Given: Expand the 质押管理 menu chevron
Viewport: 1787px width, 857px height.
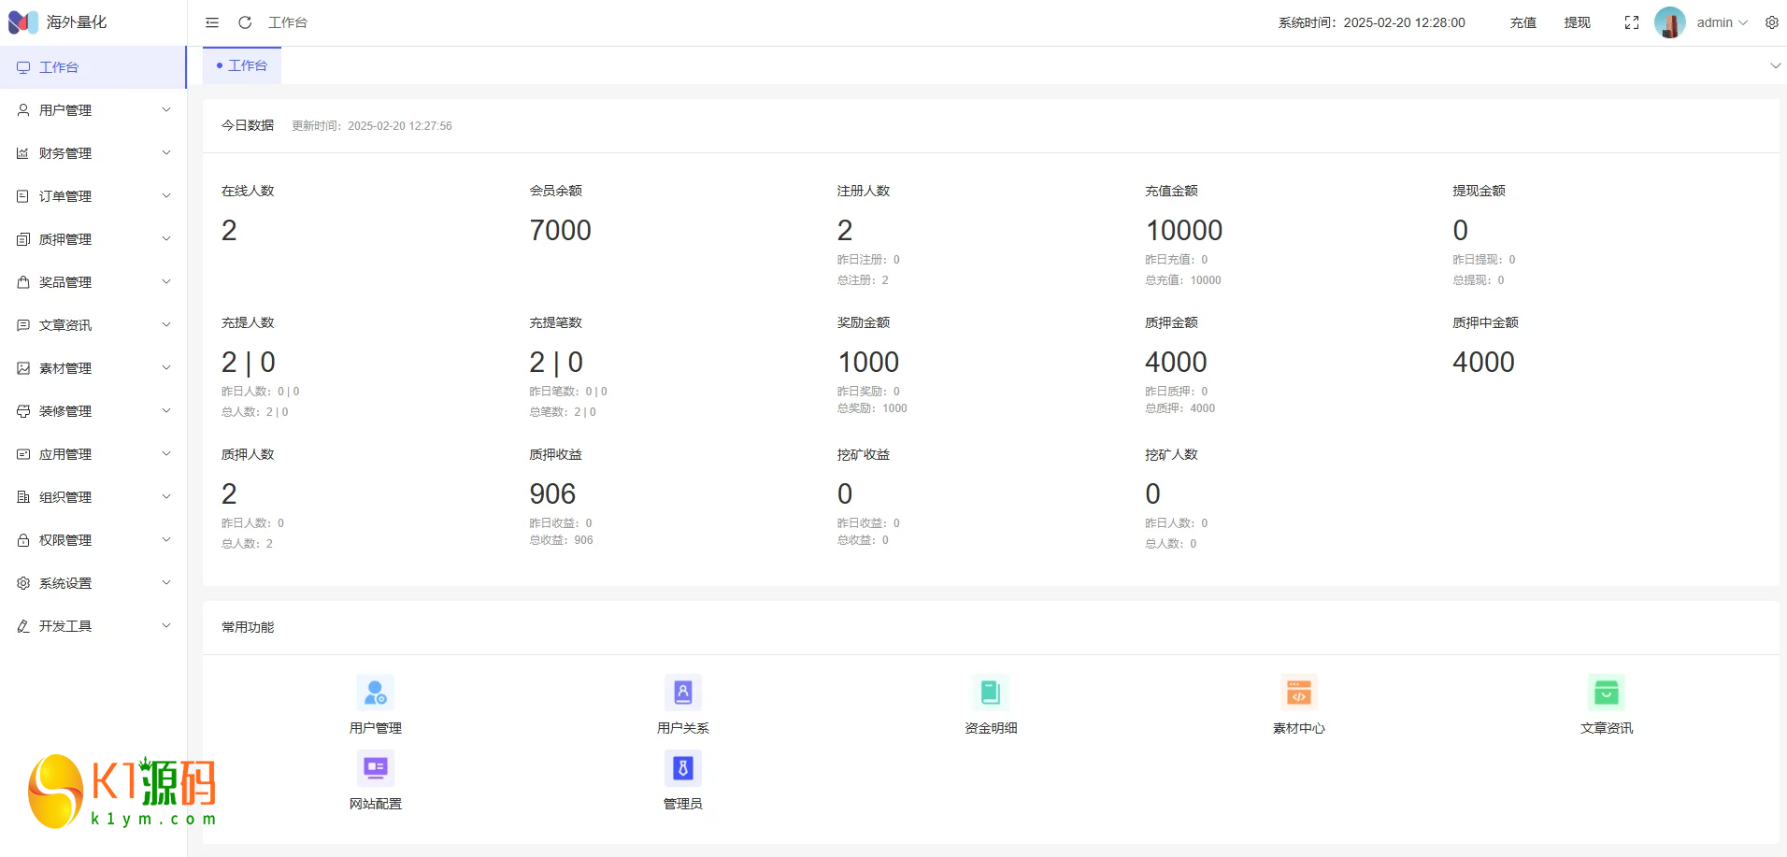Looking at the screenshot, I should [166, 239].
